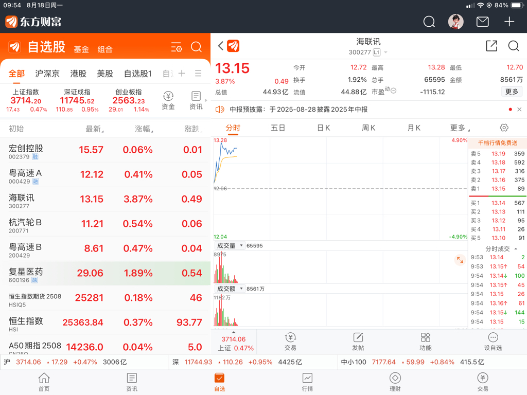Search within 自选股 orange panel
Image resolution: width=527 pixels, height=395 pixels.
point(196,47)
